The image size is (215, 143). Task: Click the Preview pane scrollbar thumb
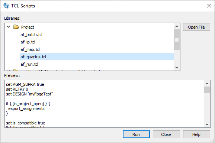(x=207, y=90)
